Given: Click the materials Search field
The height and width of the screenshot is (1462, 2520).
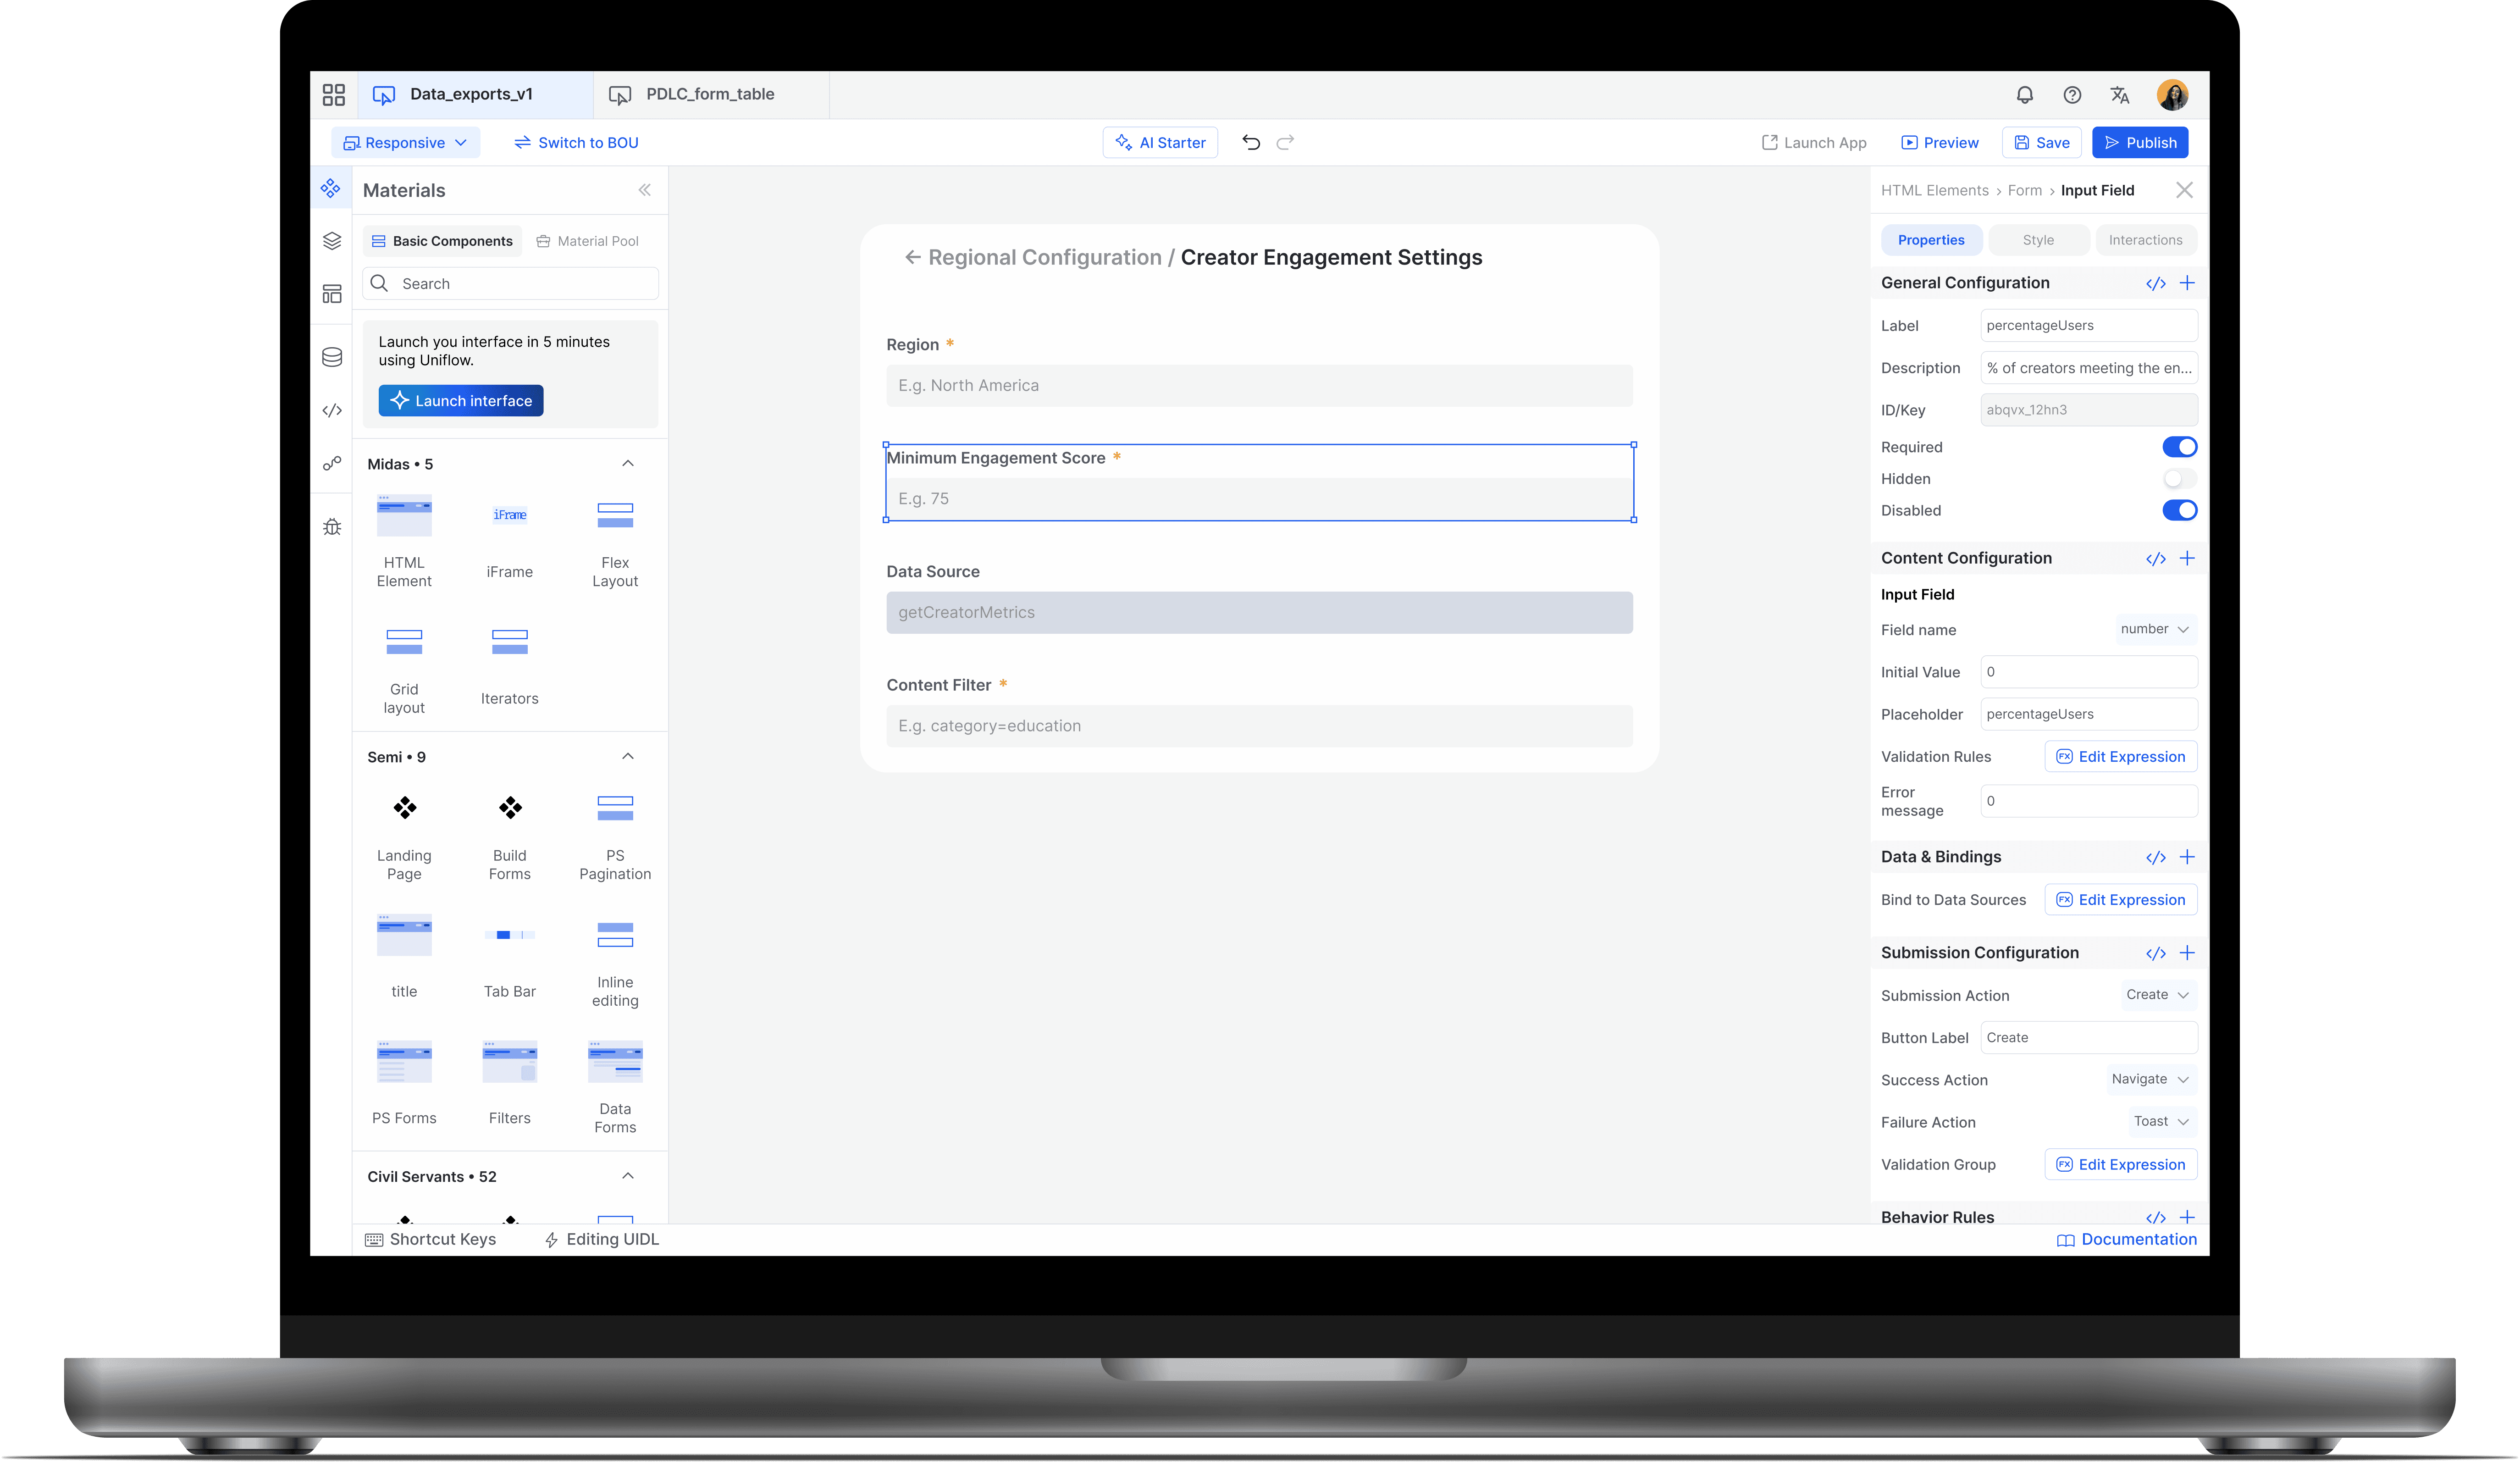Looking at the screenshot, I should (x=511, y=284).
